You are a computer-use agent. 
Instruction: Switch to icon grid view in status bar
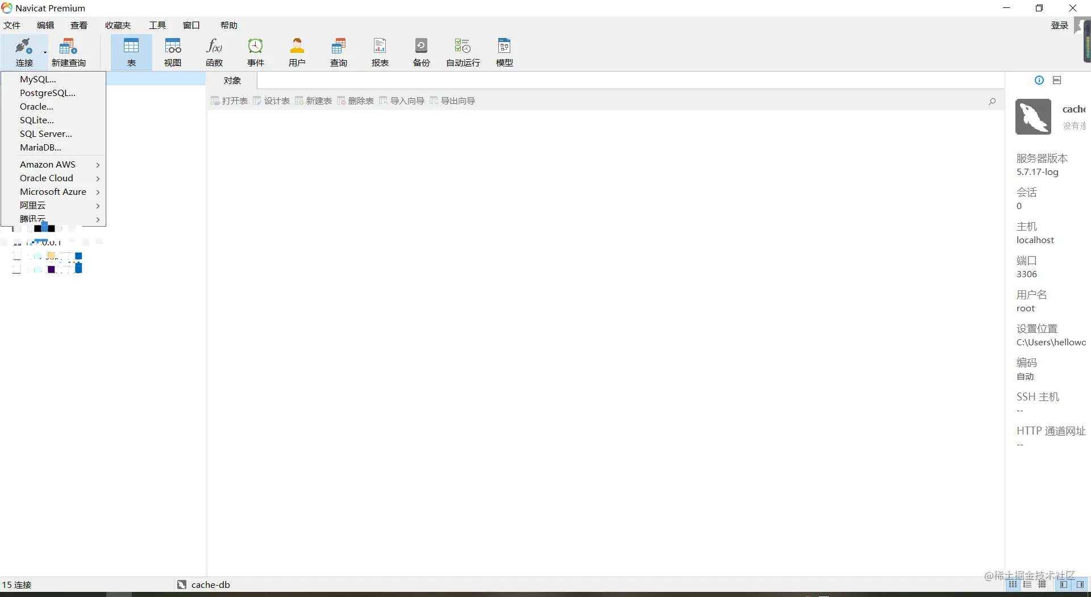tap(1013, 585)
